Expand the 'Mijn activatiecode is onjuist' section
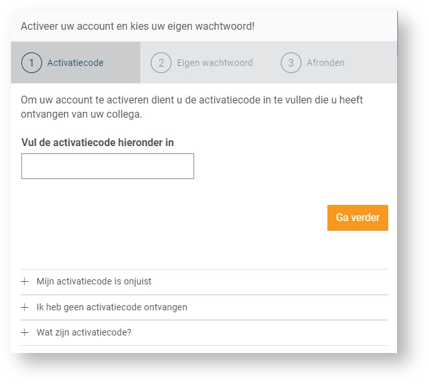Viewport: 429px width, 384px height. tap(94, 282)
